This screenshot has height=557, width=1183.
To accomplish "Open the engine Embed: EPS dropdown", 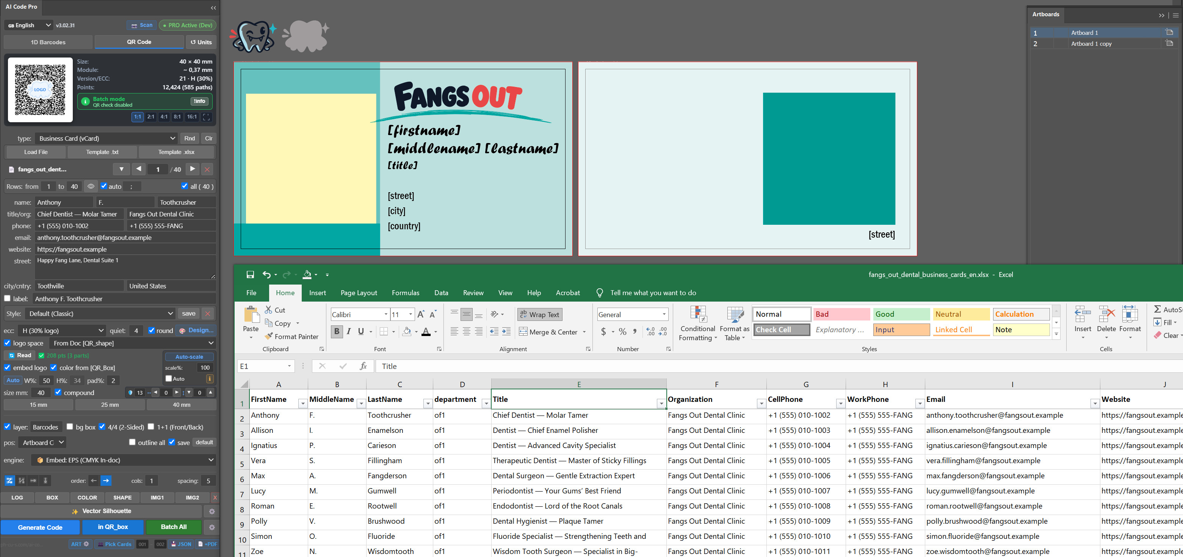I will [124, 460].
